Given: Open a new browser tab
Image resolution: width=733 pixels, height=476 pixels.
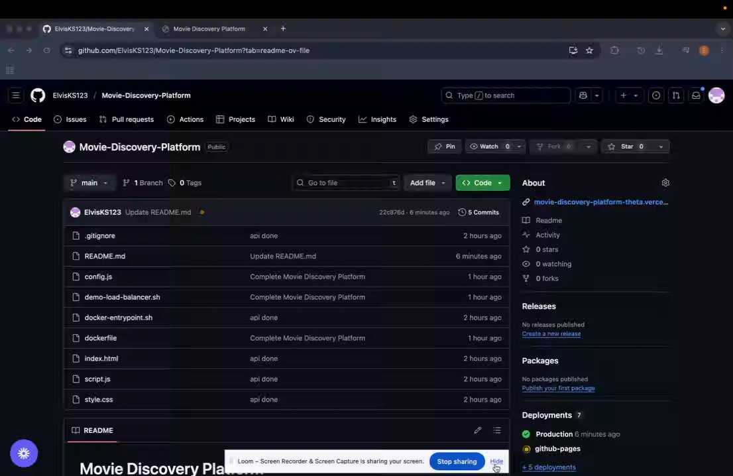Looking at the screenshot, I should pyautogui.click(x=283, y=29).
